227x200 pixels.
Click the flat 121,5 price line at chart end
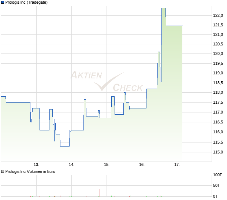[174, 26]
